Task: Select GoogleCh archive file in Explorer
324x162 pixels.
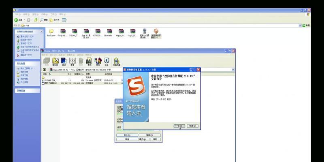Action: click(x=63, y=33)
